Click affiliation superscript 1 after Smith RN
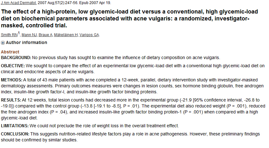 19,33
